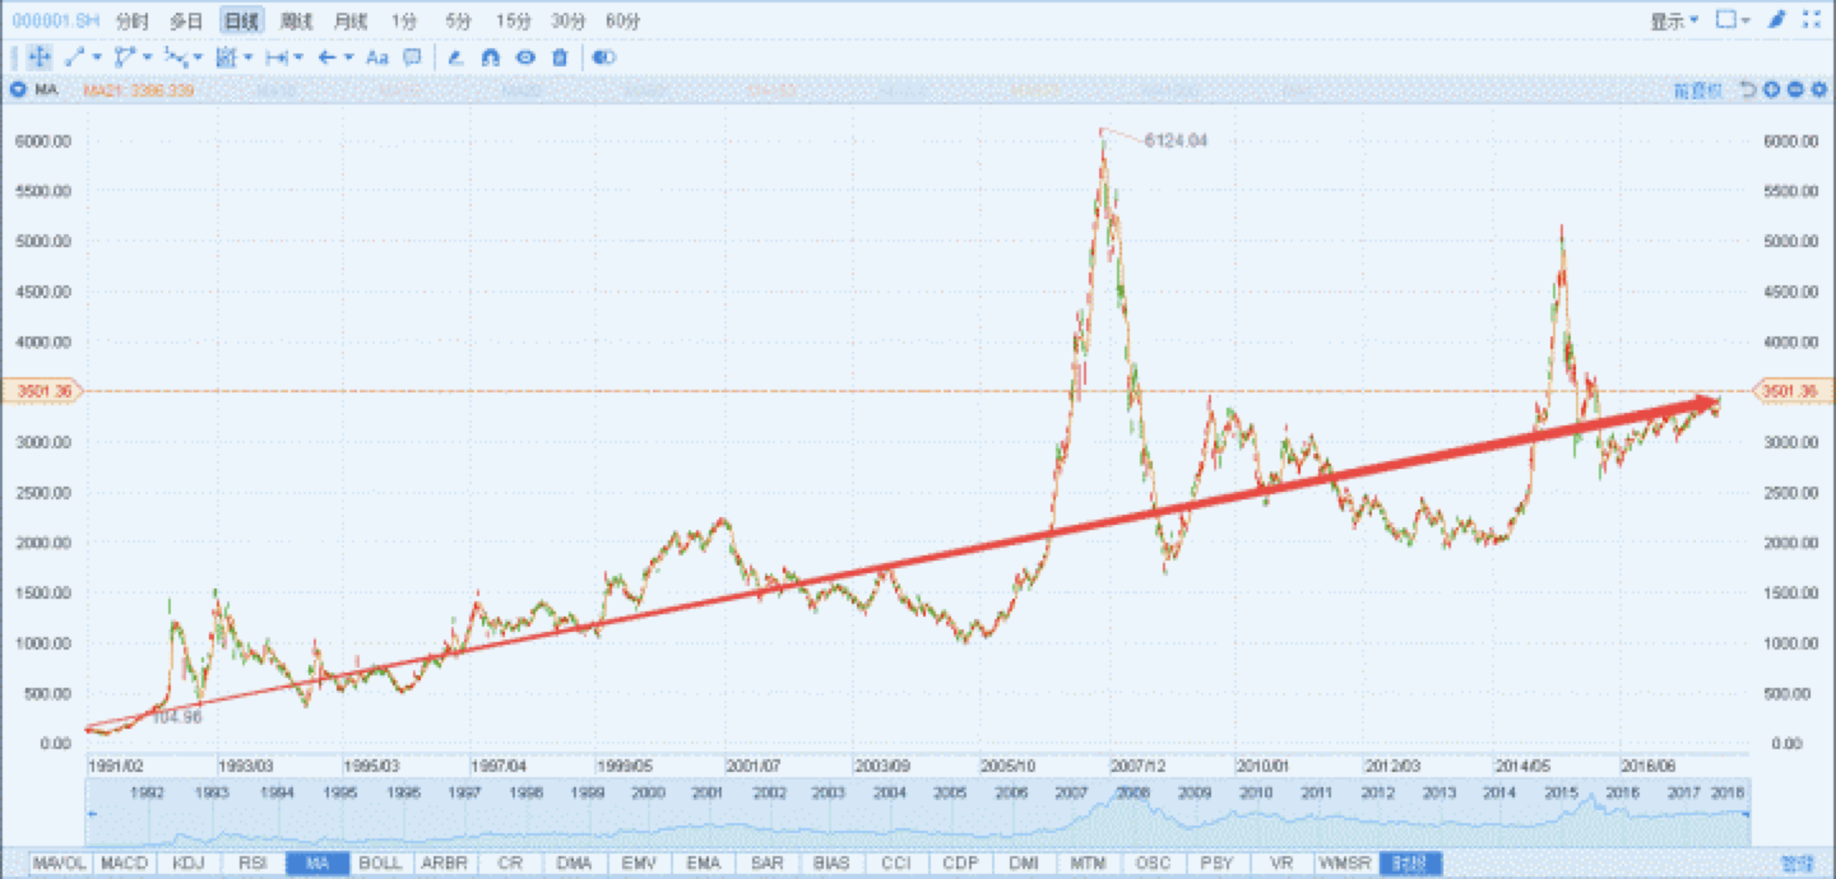1836x879 pixels.
Task: Click the timeline navigator right handle
Action: pos(1745,814)
